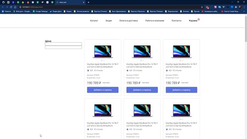Open a new browser tab
Viewport: 247px width, 139px height.
click(88, 2)
